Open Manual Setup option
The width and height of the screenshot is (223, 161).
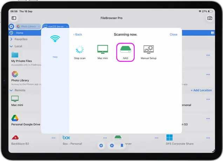[x=148, y=51]
